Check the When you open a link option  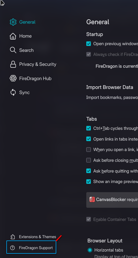(x=89, y=150)
